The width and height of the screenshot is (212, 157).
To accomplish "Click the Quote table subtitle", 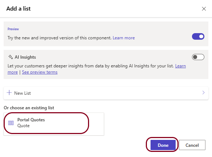I will [23, 126].
